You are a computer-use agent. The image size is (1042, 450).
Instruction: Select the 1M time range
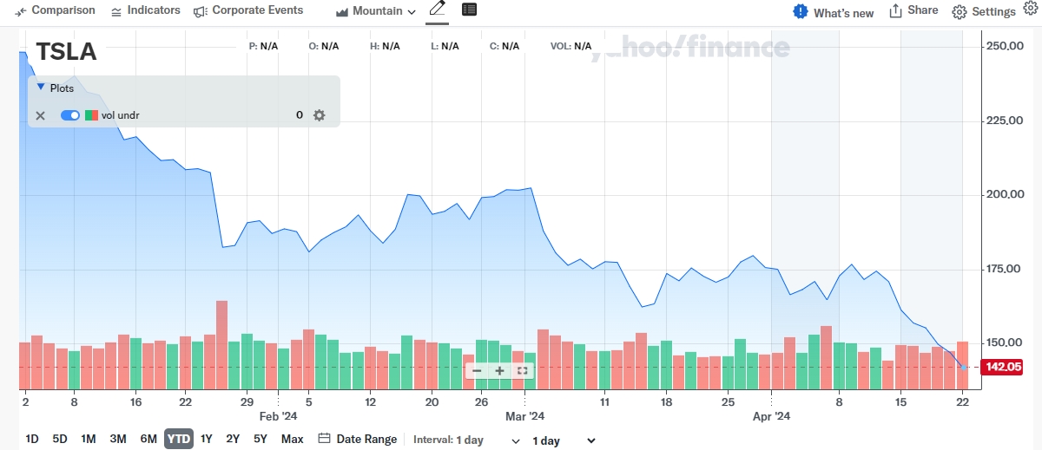88,439
